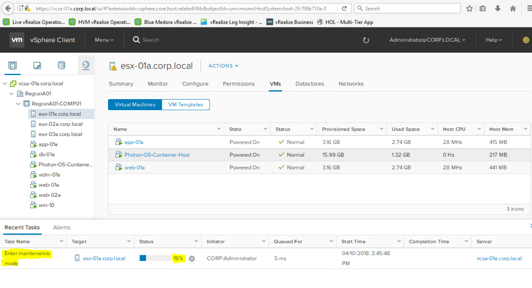This screenshot has height=288, width=532.
Task: Click the maintenance mode task progress bar
Action: (156, 258)
